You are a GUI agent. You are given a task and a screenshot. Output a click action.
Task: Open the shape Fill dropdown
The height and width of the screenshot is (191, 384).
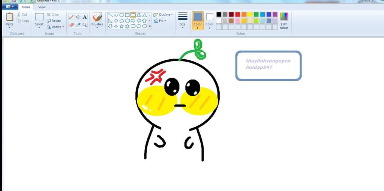coord(160,21)
